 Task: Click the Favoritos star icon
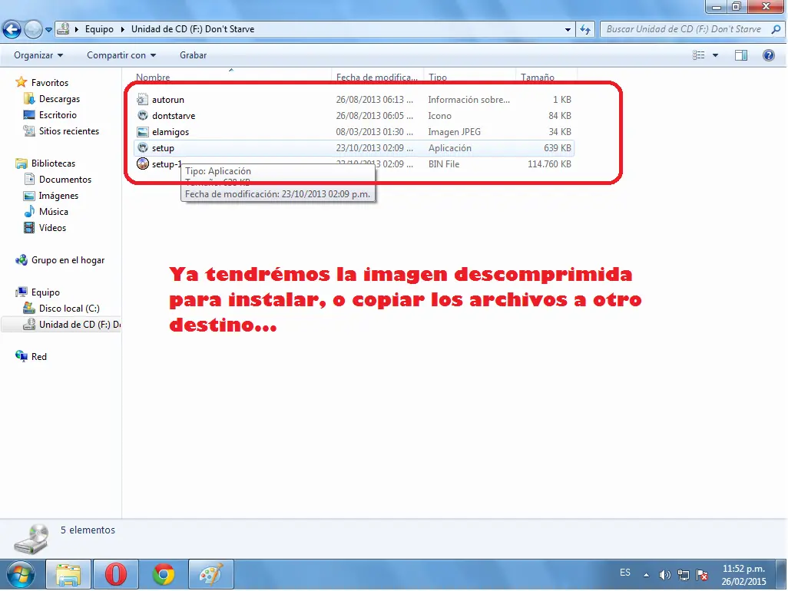click(21, 82)
